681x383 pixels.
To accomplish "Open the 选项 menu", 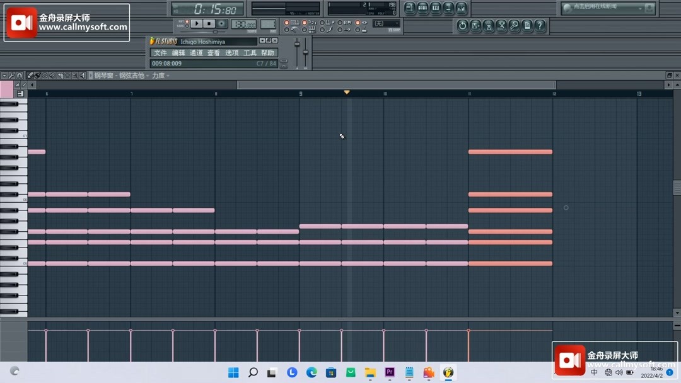I will coord(231,53).
